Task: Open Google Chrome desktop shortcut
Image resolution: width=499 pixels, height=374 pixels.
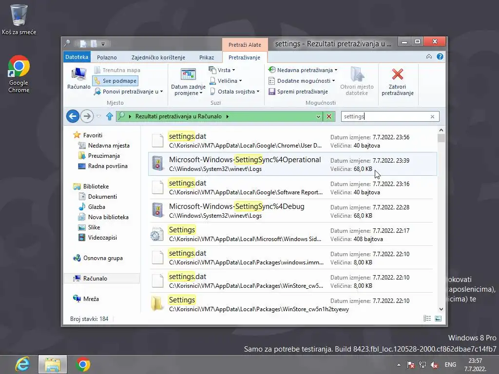Action: point(19,74)
